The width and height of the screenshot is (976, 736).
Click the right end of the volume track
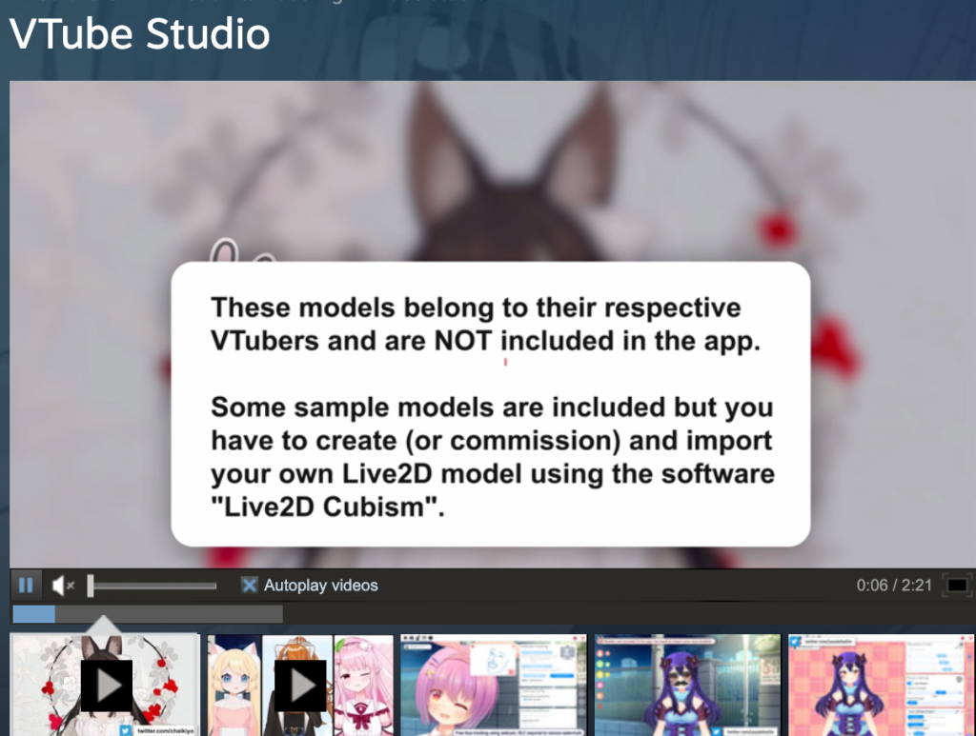(213, 586)
